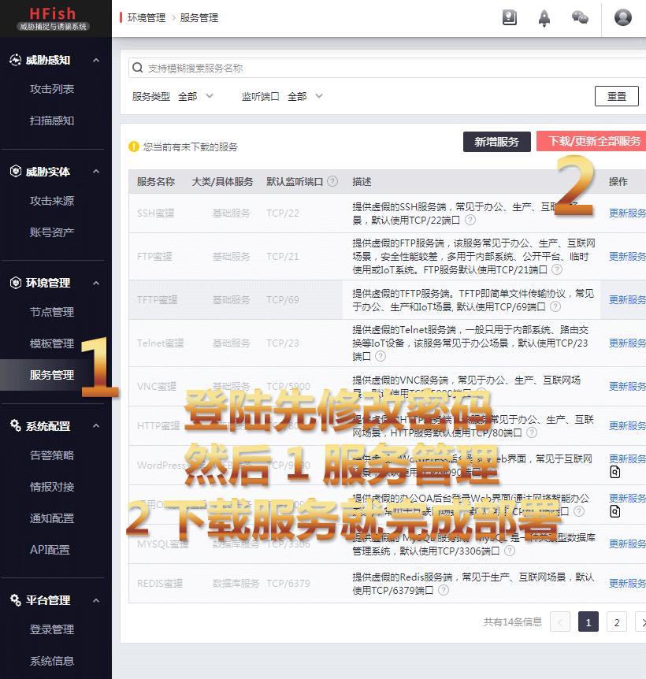Screen dimensions: 646x679
Task: Click the 重置 button
Action: [x=617, y=96]
